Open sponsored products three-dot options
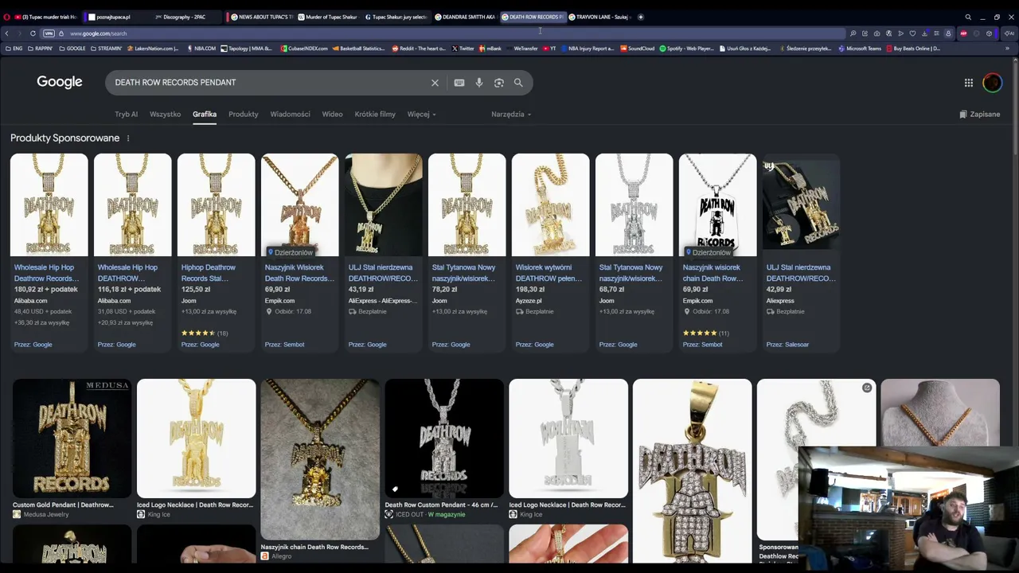The height and width of the screenshot is (573, 1019). click(127, 138)
